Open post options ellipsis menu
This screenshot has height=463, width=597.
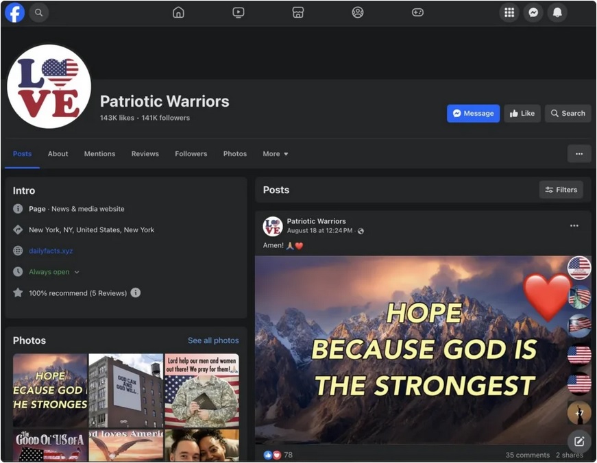point(574,226)
